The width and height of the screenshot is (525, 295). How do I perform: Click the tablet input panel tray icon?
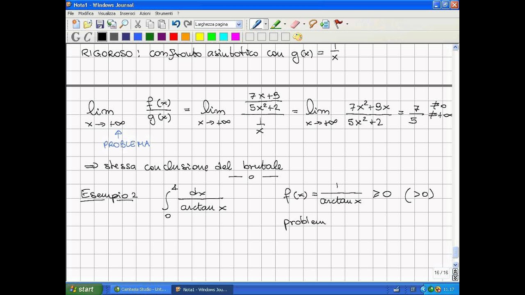pyautogui.click(x=397, y=290)
